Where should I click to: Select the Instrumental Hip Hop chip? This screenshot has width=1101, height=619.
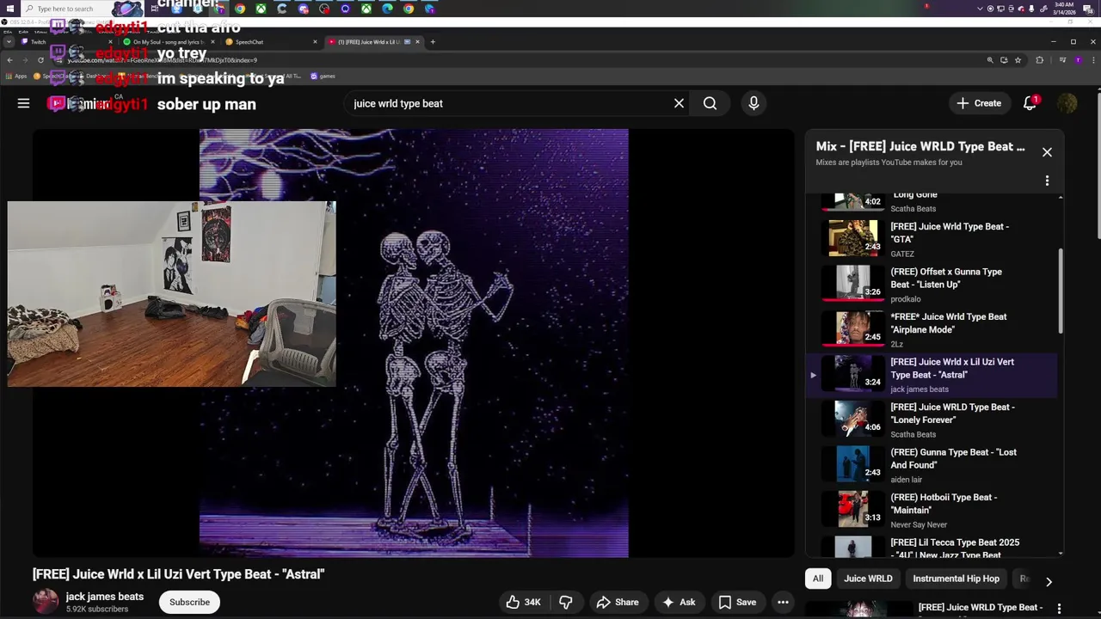point(956,579)
